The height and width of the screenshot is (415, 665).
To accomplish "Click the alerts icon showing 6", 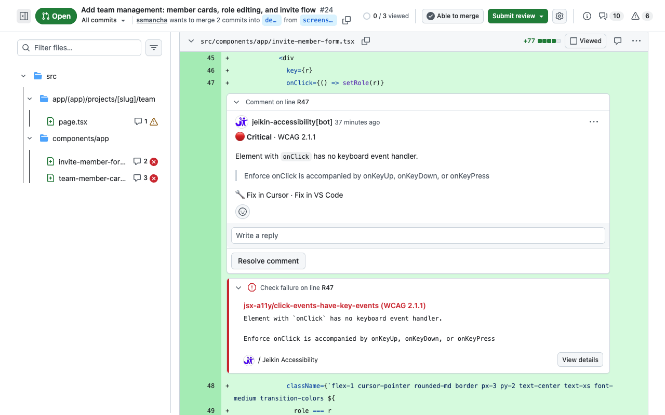I will (641, 16).
